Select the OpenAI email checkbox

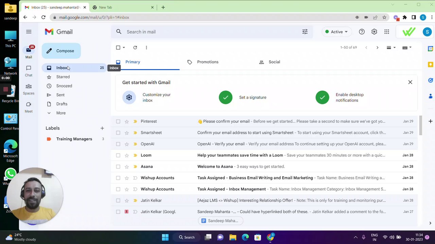[118, 144]
